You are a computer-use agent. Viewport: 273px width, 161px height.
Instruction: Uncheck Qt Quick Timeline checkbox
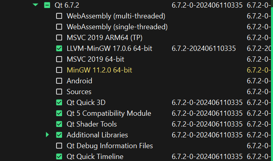tap(59, 157)
